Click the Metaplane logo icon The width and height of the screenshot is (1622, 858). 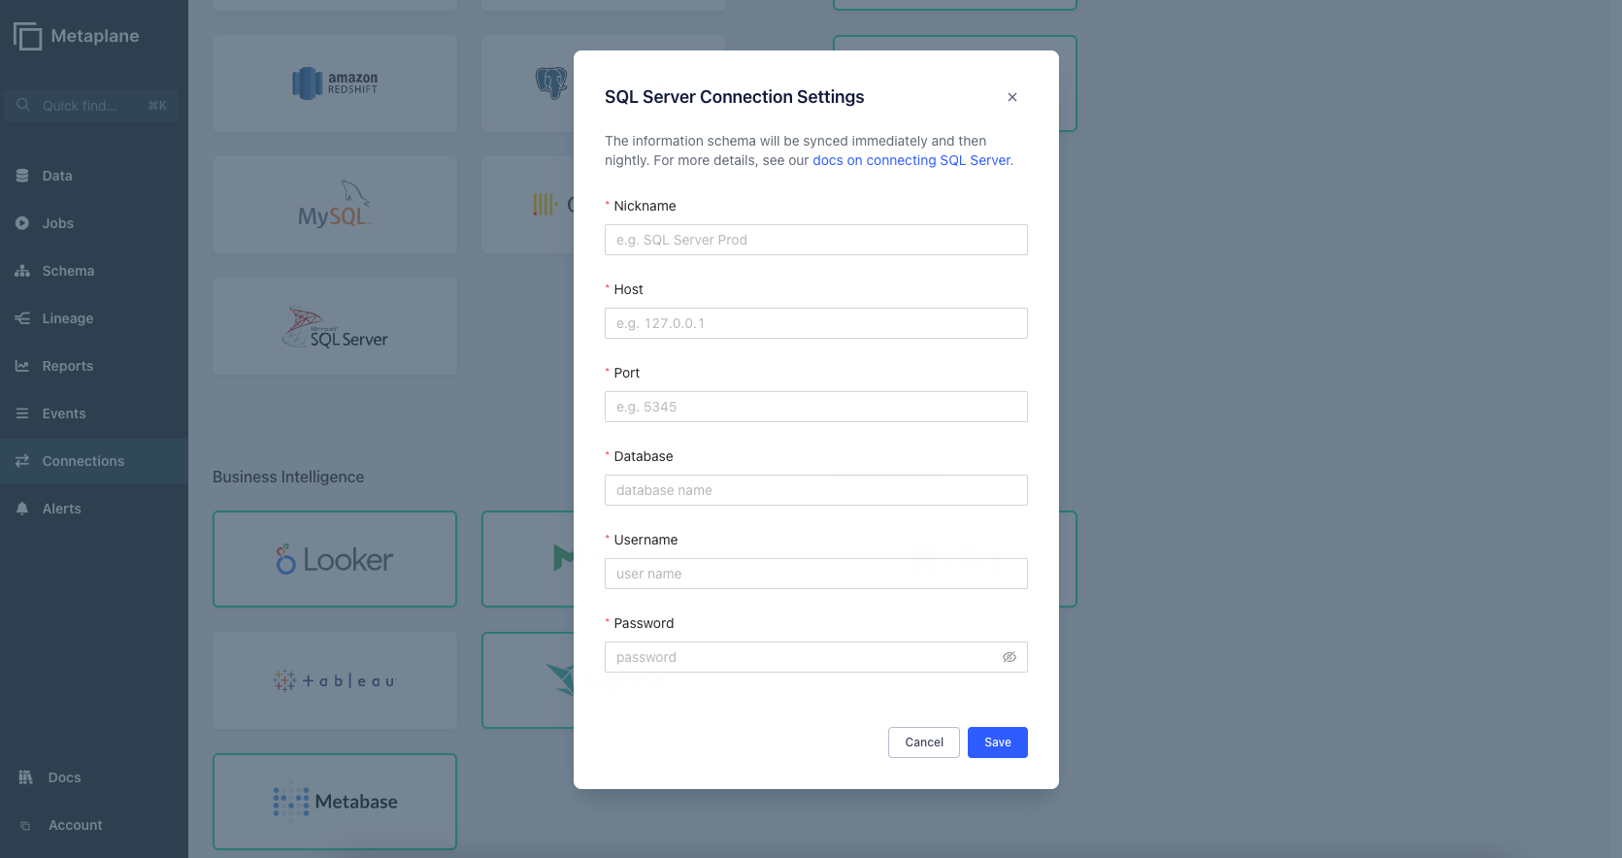tap(27, 36)
